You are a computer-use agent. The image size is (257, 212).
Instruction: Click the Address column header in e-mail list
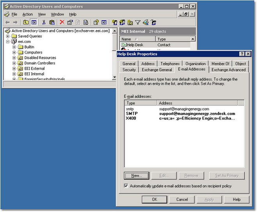click(x=197, y=103)
